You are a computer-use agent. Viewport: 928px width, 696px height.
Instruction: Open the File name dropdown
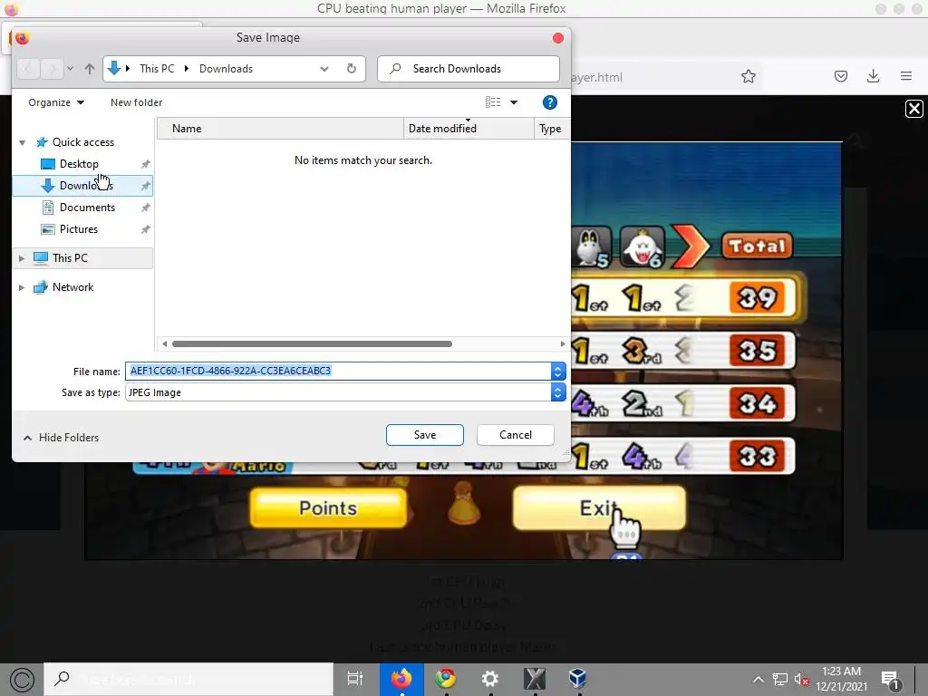[557, 371]
